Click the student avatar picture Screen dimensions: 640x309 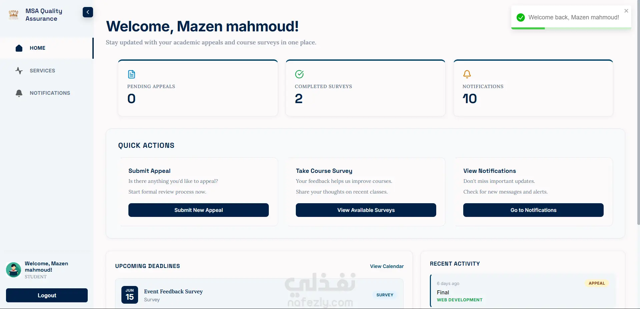(x=13, y=270)
